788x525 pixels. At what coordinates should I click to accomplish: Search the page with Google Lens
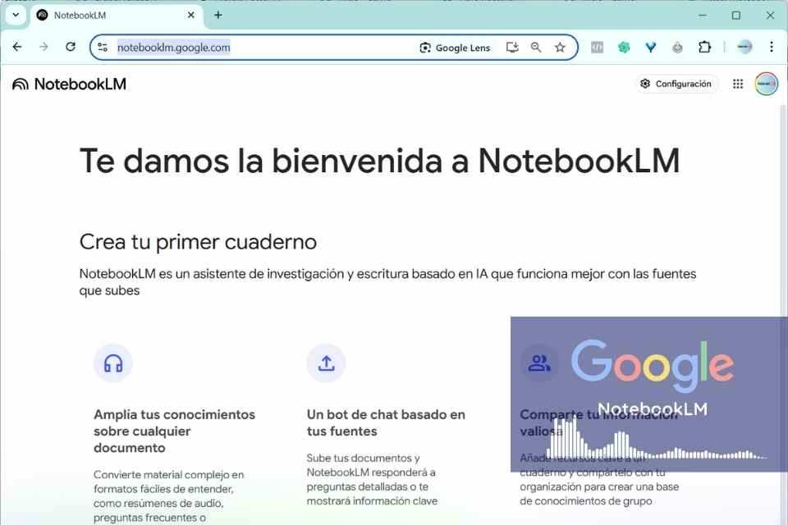click(455, 48)
